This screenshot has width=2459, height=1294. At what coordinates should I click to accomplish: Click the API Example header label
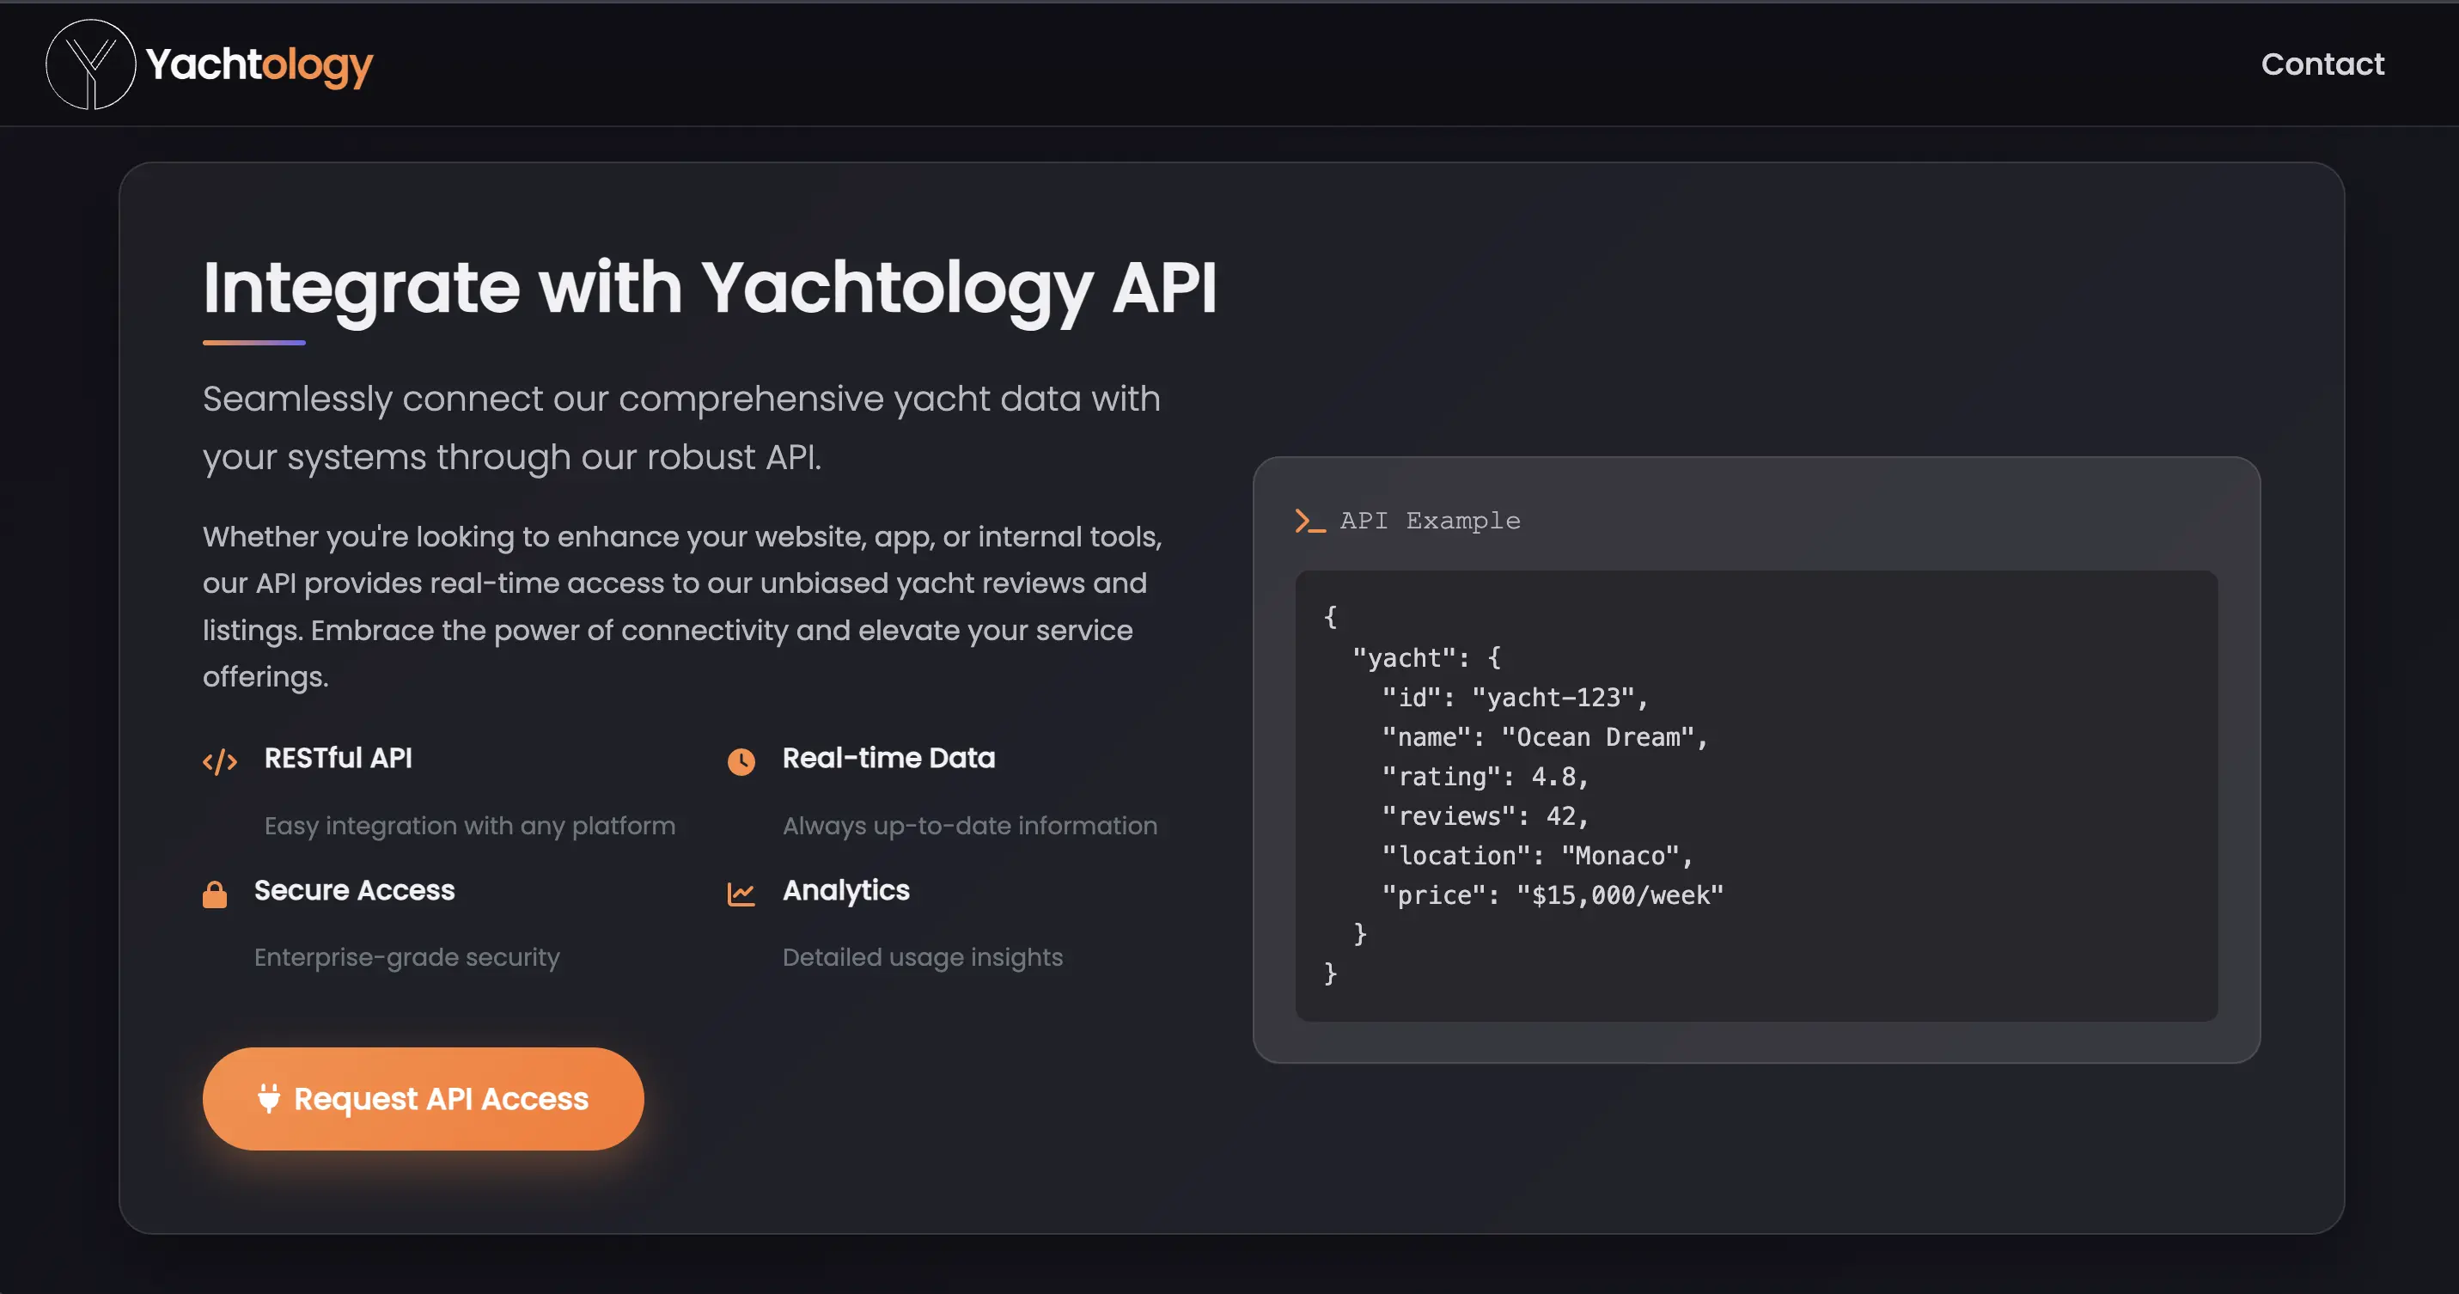coord(1429,521)
